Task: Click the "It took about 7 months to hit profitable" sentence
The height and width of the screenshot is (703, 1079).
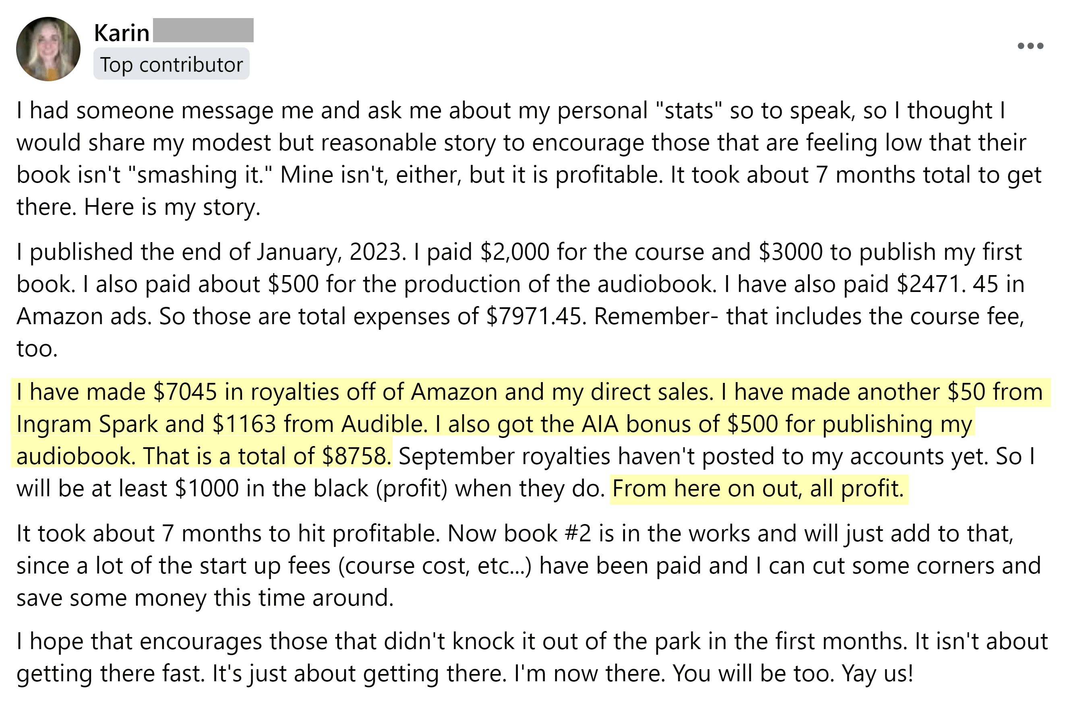Action: pyautogui.click(x=227, y=534)
